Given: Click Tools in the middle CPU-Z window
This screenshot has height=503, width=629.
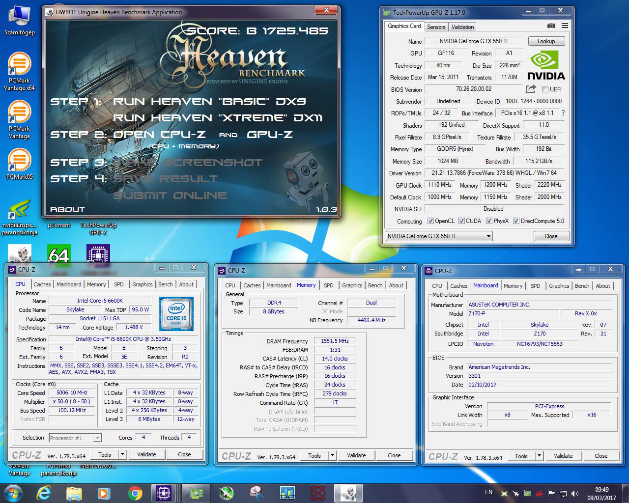Looking at the screenshot, I should click(x=314, y=455).
